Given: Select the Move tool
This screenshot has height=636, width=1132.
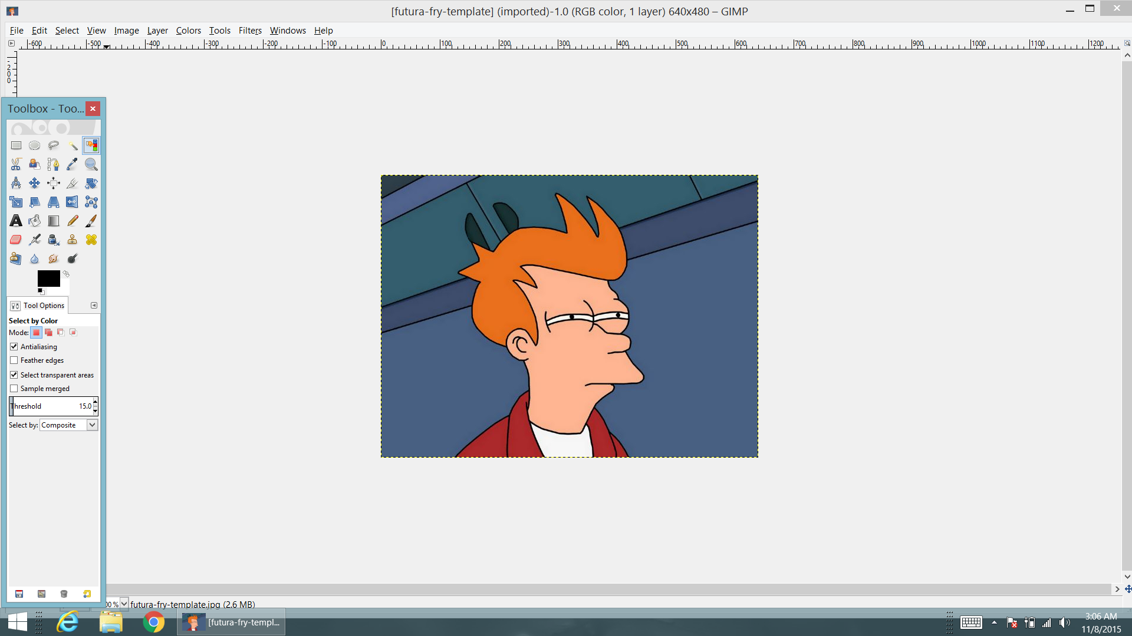Looking at the screenshot, I should point(35,183).
